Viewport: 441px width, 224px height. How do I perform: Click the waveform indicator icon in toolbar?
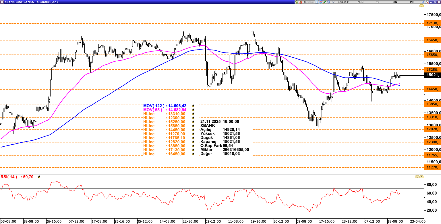[x=332, y=2]
